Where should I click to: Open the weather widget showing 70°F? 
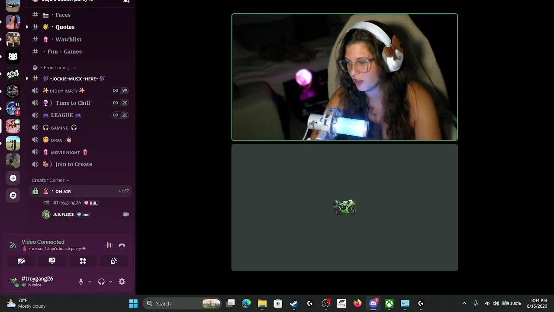click(27, 303)
